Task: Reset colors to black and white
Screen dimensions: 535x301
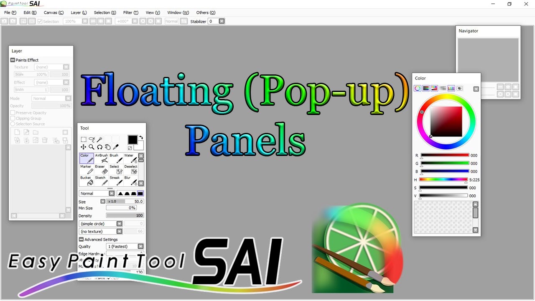Action: tap(130, 148)
